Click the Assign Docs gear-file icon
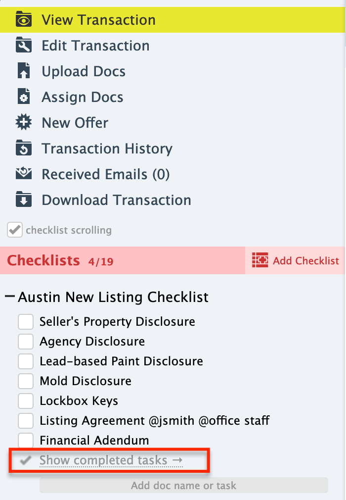Screen dimensions: 346x500 click(23, 97)
